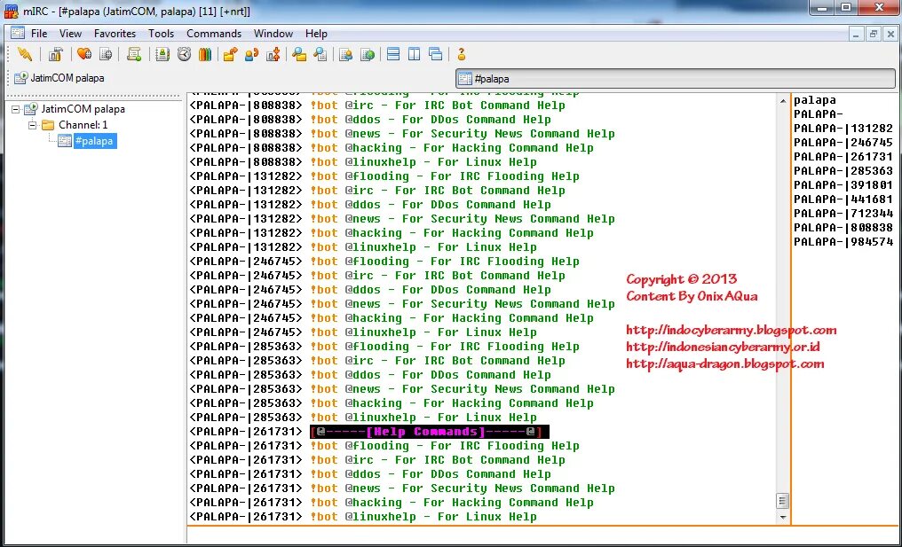
Task: Click the DCC Chat person-with-phone icon
Action: click(251, 54)
